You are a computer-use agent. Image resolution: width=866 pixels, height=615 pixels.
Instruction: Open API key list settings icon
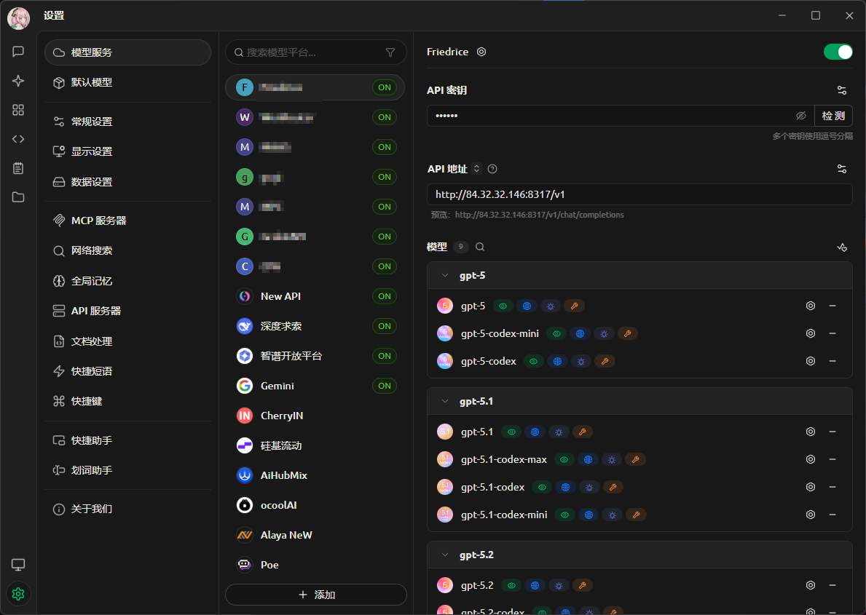coord(842,90)
